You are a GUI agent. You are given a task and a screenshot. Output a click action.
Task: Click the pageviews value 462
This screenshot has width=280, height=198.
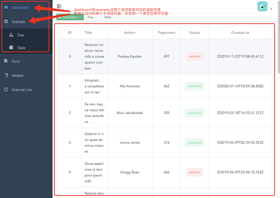[167, 86]
